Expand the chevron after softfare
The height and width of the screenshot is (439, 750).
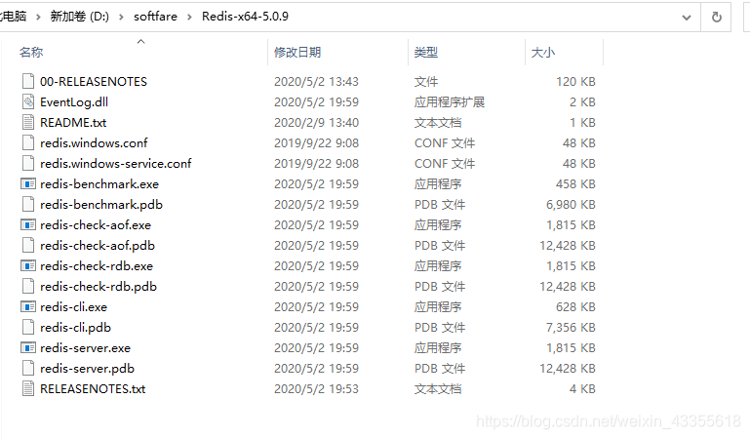coord(190,18)
